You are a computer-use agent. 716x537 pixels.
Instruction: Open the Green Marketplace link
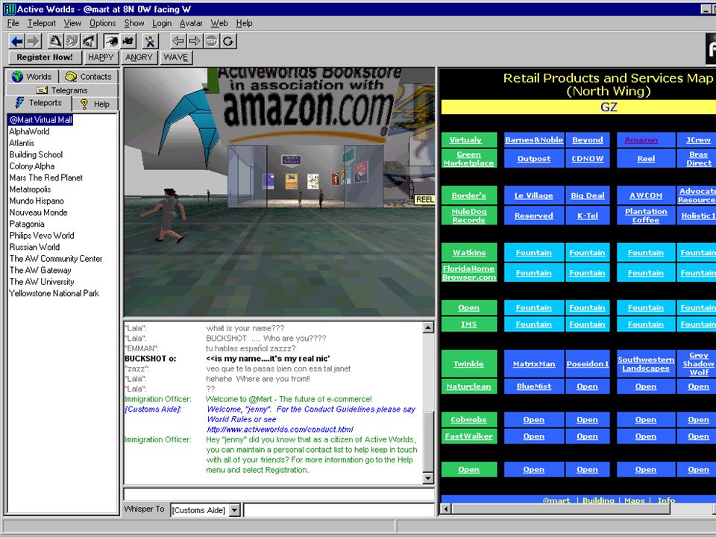pos(468,158)
